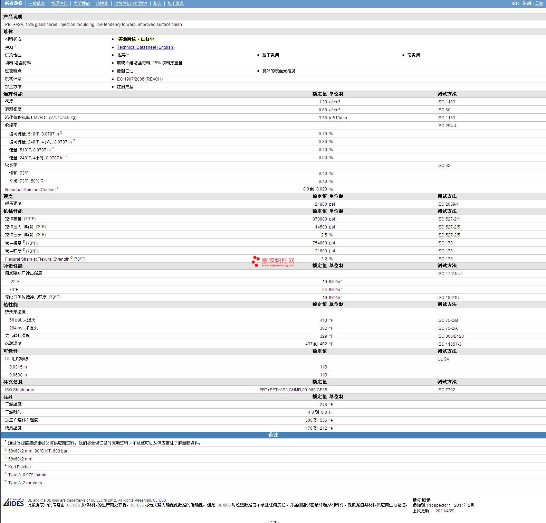Click the 注射 section header row

[x=8, y=397]
